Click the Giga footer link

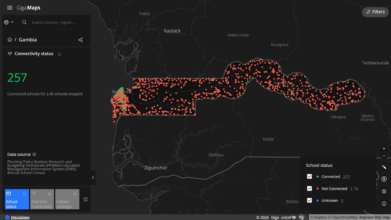click(275, 217)
